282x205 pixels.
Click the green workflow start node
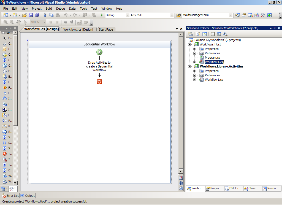[99, 52]
